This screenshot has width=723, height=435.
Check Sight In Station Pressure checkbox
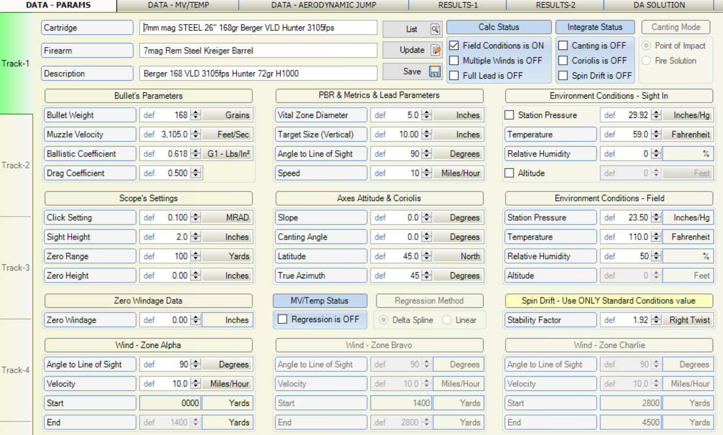(509, 115)
